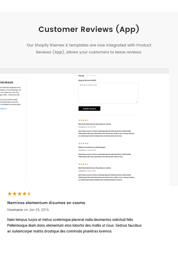Click the large Username link
Image resolution: width=178 pixels, height=258 pixels.
pos(15,210)
